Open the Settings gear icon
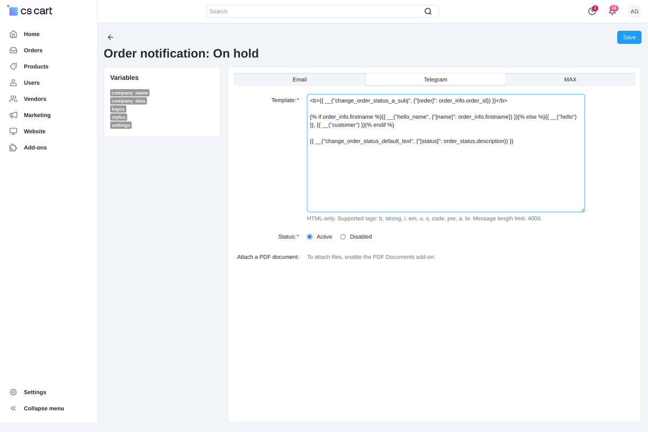Image resolution: width=648 pixels, height=432 pixels. pyautogui.click(x=13, y=392)
